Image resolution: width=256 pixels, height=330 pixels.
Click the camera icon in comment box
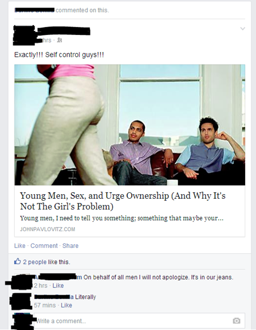point(237,321)
